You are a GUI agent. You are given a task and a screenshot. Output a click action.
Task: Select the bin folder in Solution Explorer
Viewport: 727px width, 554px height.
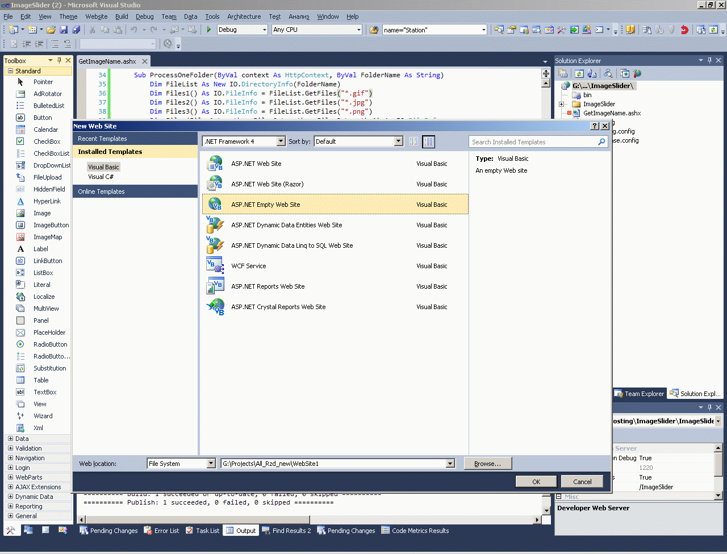587,95
